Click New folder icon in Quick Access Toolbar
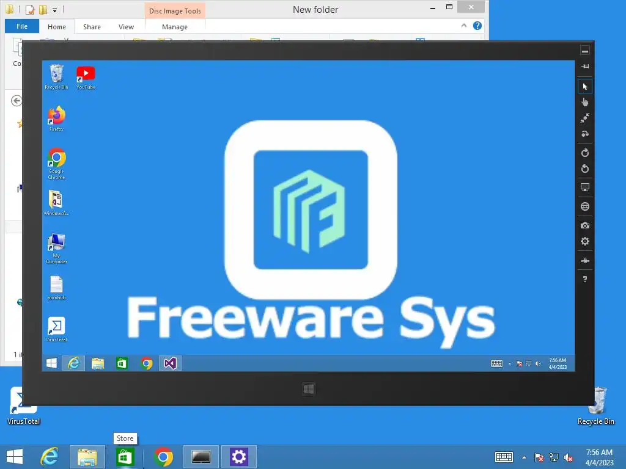 click(x=43, y=10)
